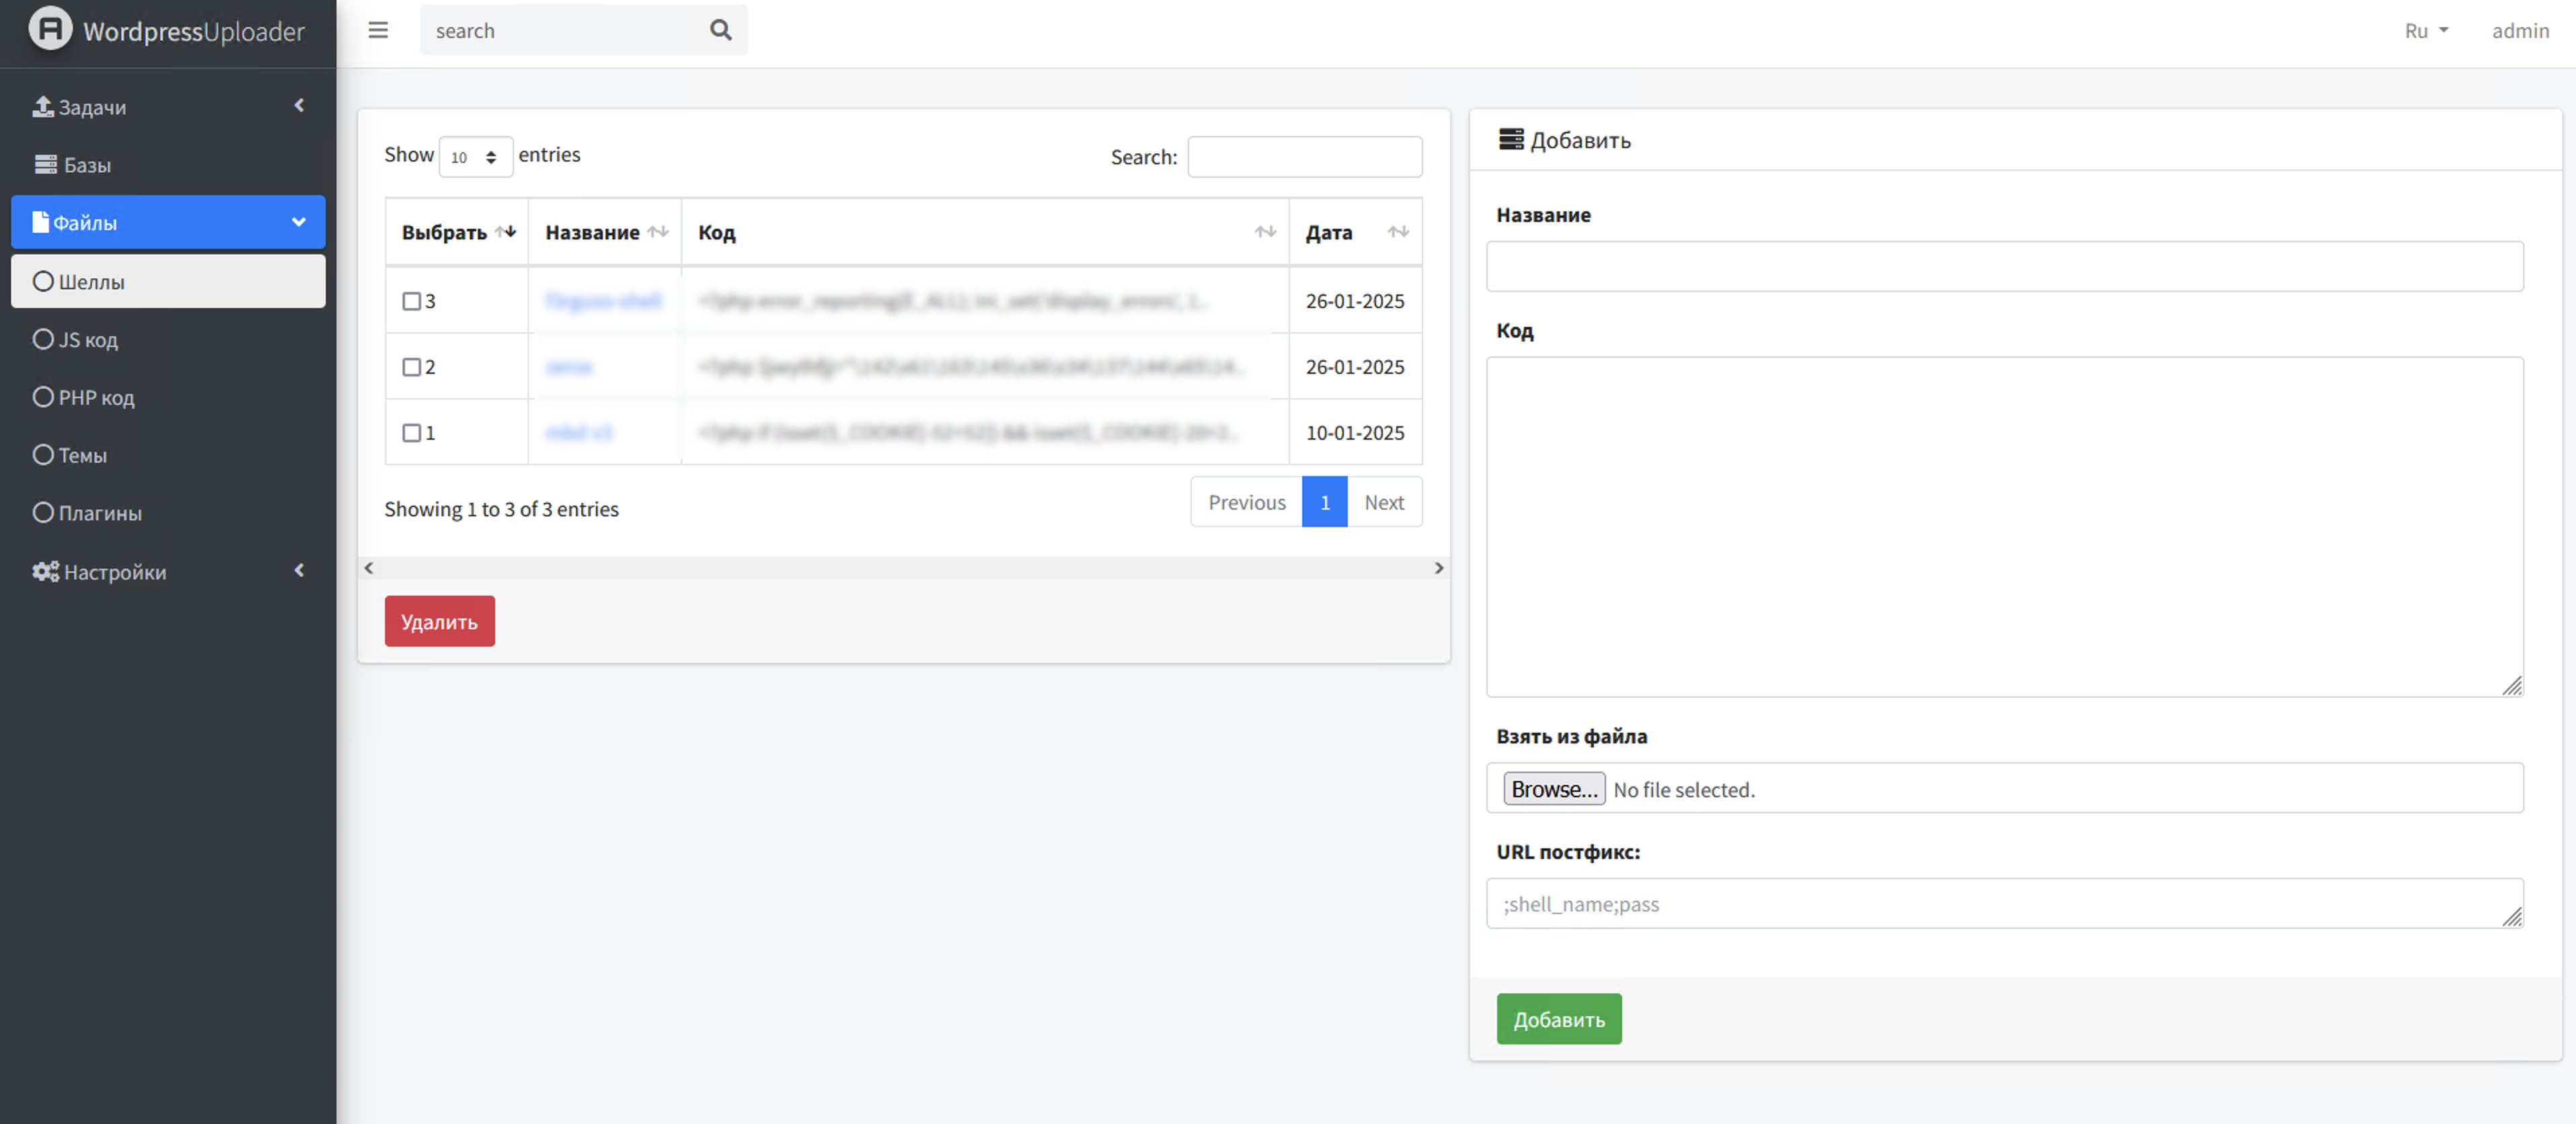Check the checkbox for row 2
The width and height of the screenshot is (2576, 1124).
(411, 366)
